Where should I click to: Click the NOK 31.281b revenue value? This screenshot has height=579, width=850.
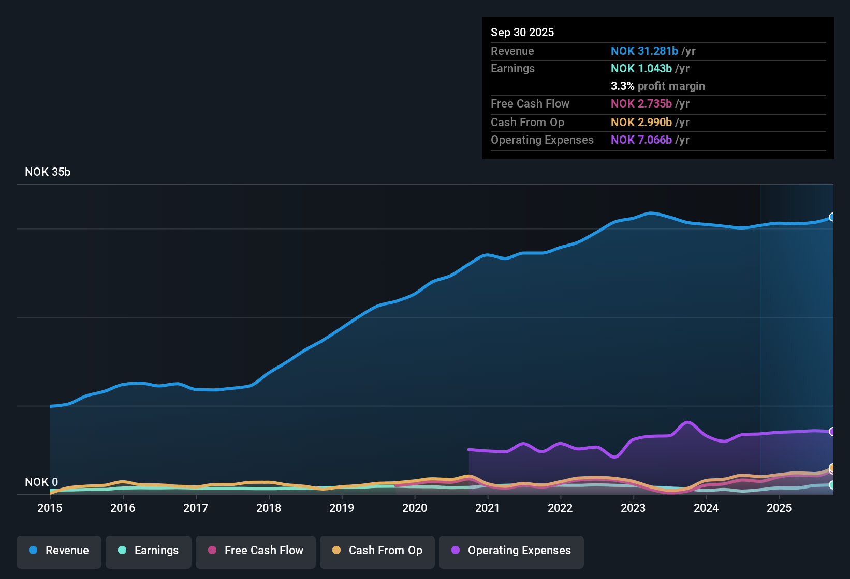(x=644, y=51)
